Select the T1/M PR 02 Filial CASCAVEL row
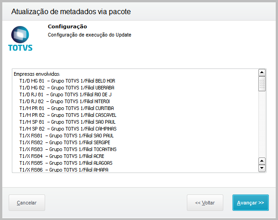This screenshot has width=278, height=220. 67,115
